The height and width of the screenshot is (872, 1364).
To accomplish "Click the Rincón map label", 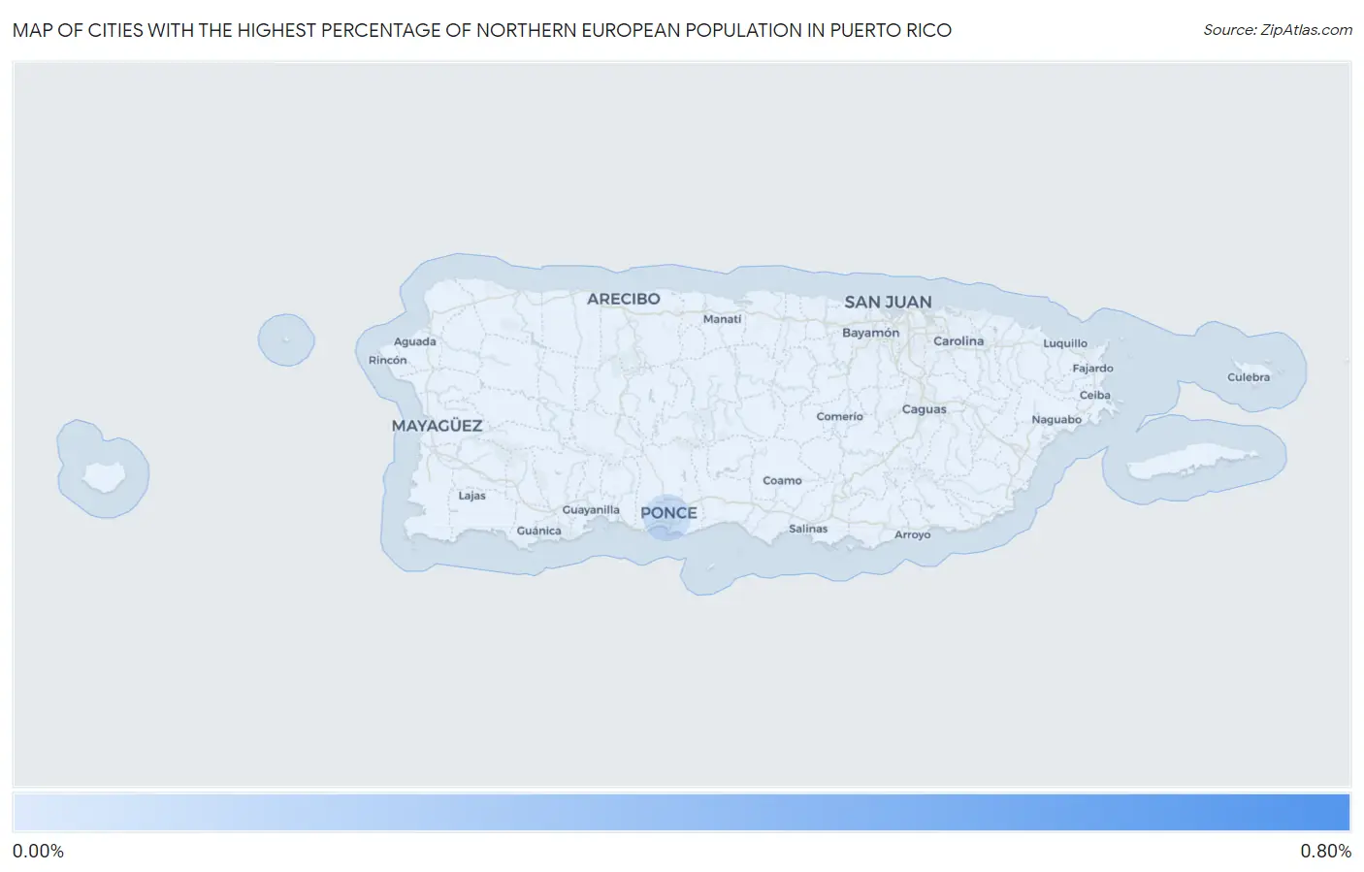I will tap(387, 360).
